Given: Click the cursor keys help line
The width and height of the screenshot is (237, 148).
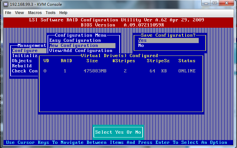Looking at the screenshot, I should pos(116,142).
